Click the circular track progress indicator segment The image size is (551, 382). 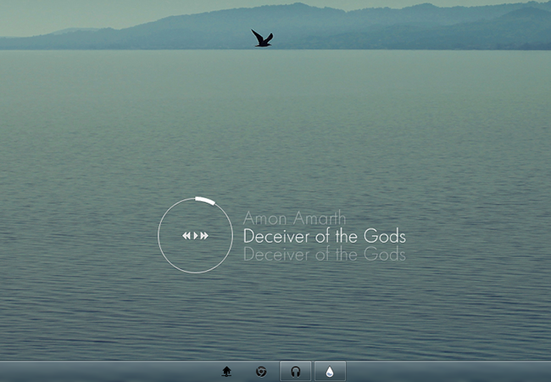(x=205, y=200)
